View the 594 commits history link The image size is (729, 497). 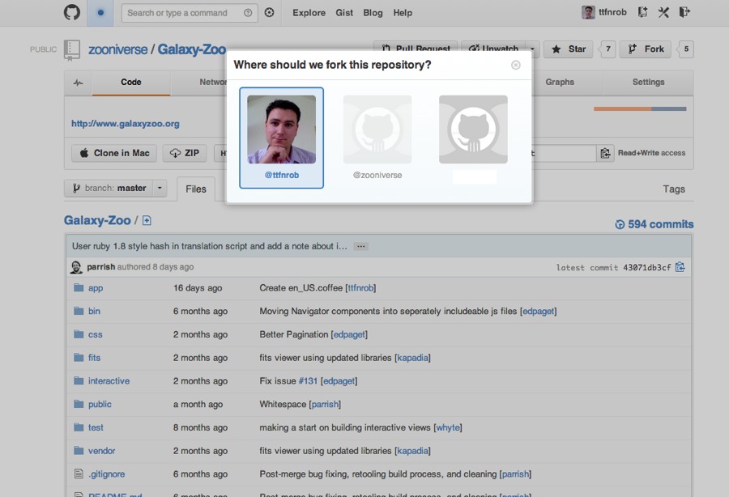pos(655,224)
